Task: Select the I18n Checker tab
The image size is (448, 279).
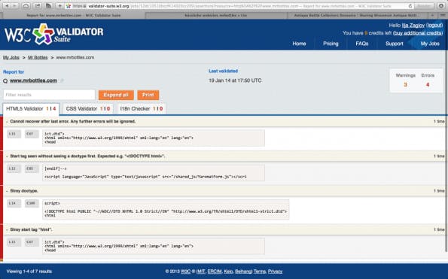Action: (142, 109)
